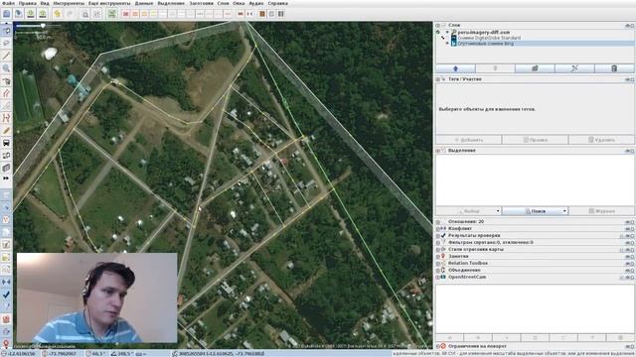Viewport: 636px width, 357px height.
Task: Select the pencil fast-draw tool
Action: pos(6,130)
